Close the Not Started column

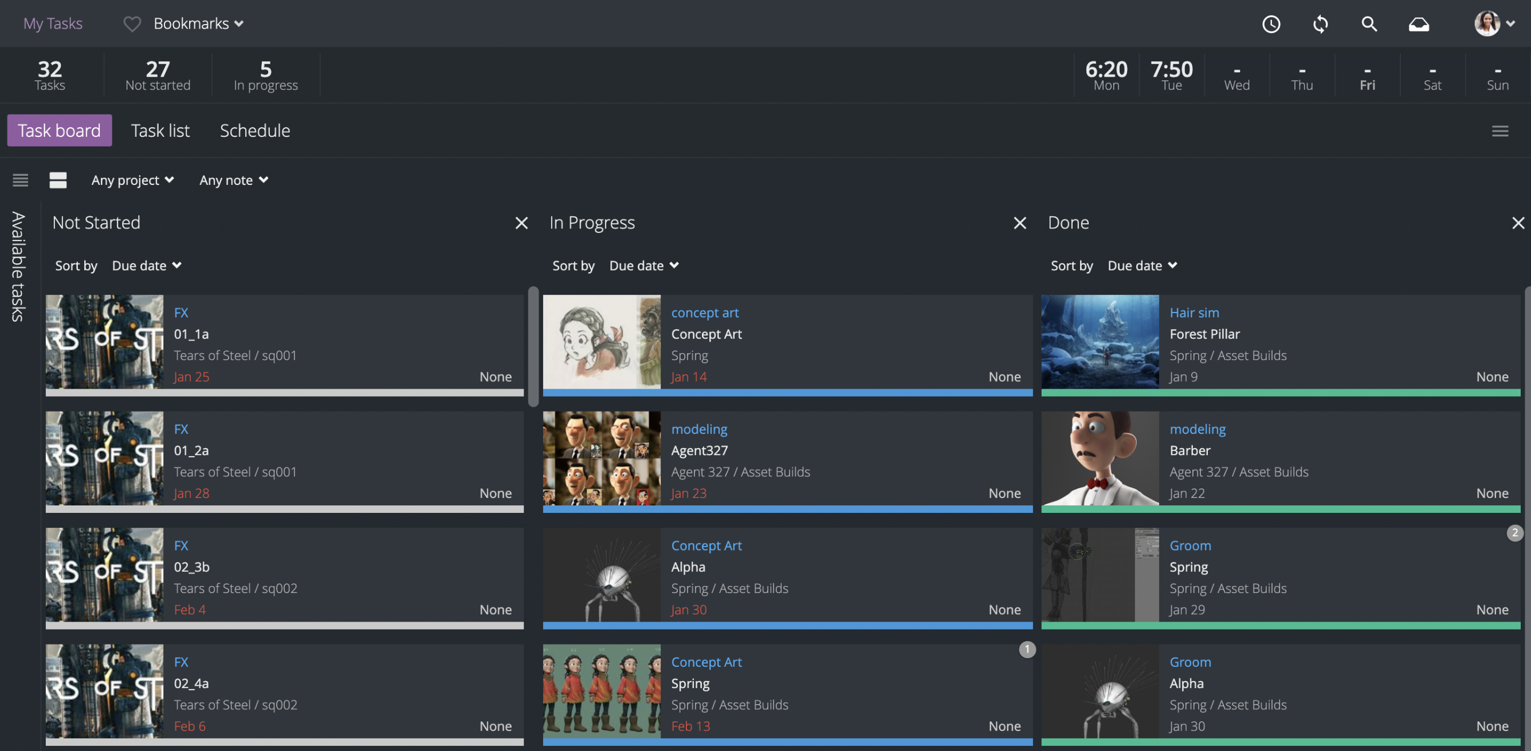point(521,223)
